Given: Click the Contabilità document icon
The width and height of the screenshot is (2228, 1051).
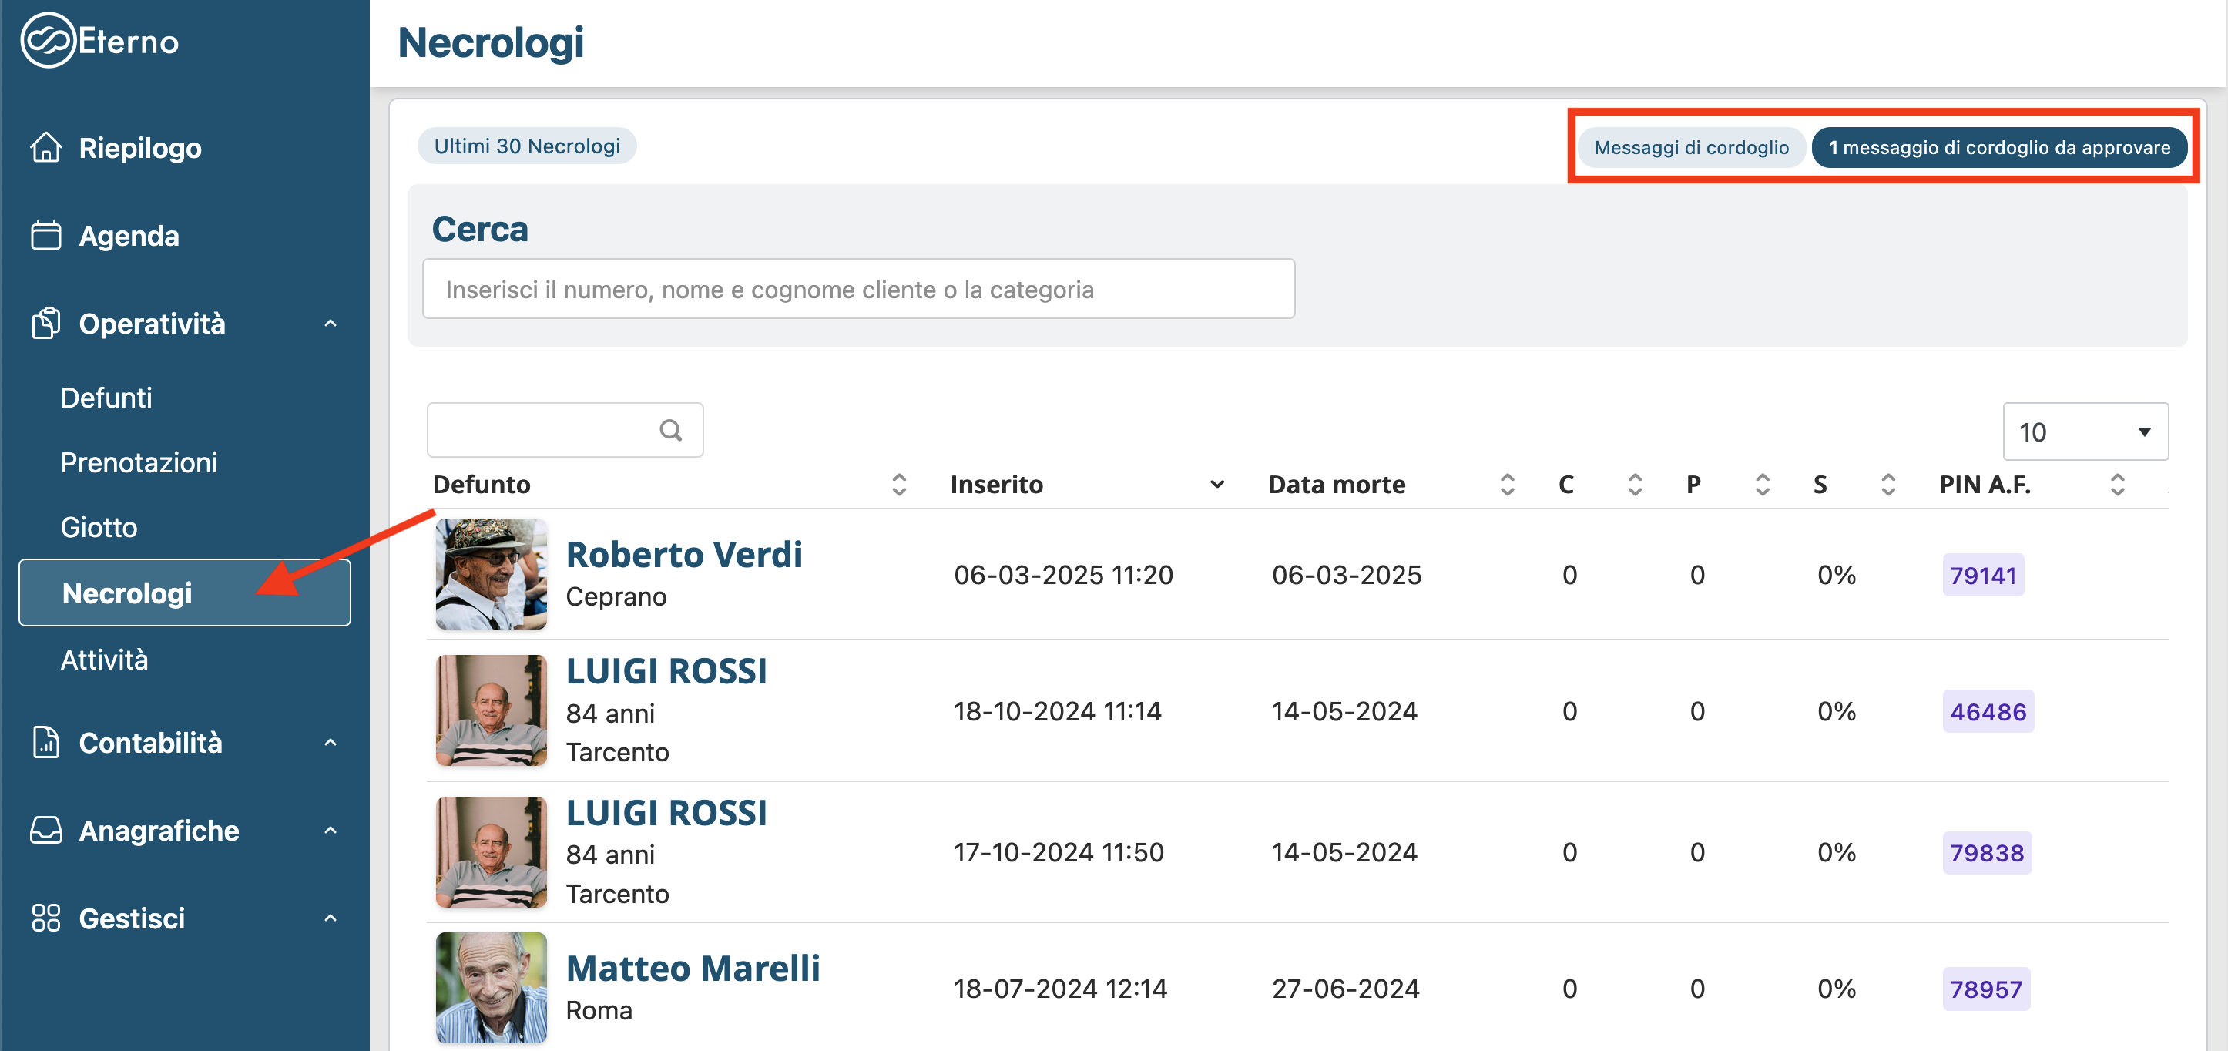Looking at the screenshot, I should pyautogui.click(x=46, y=742).
